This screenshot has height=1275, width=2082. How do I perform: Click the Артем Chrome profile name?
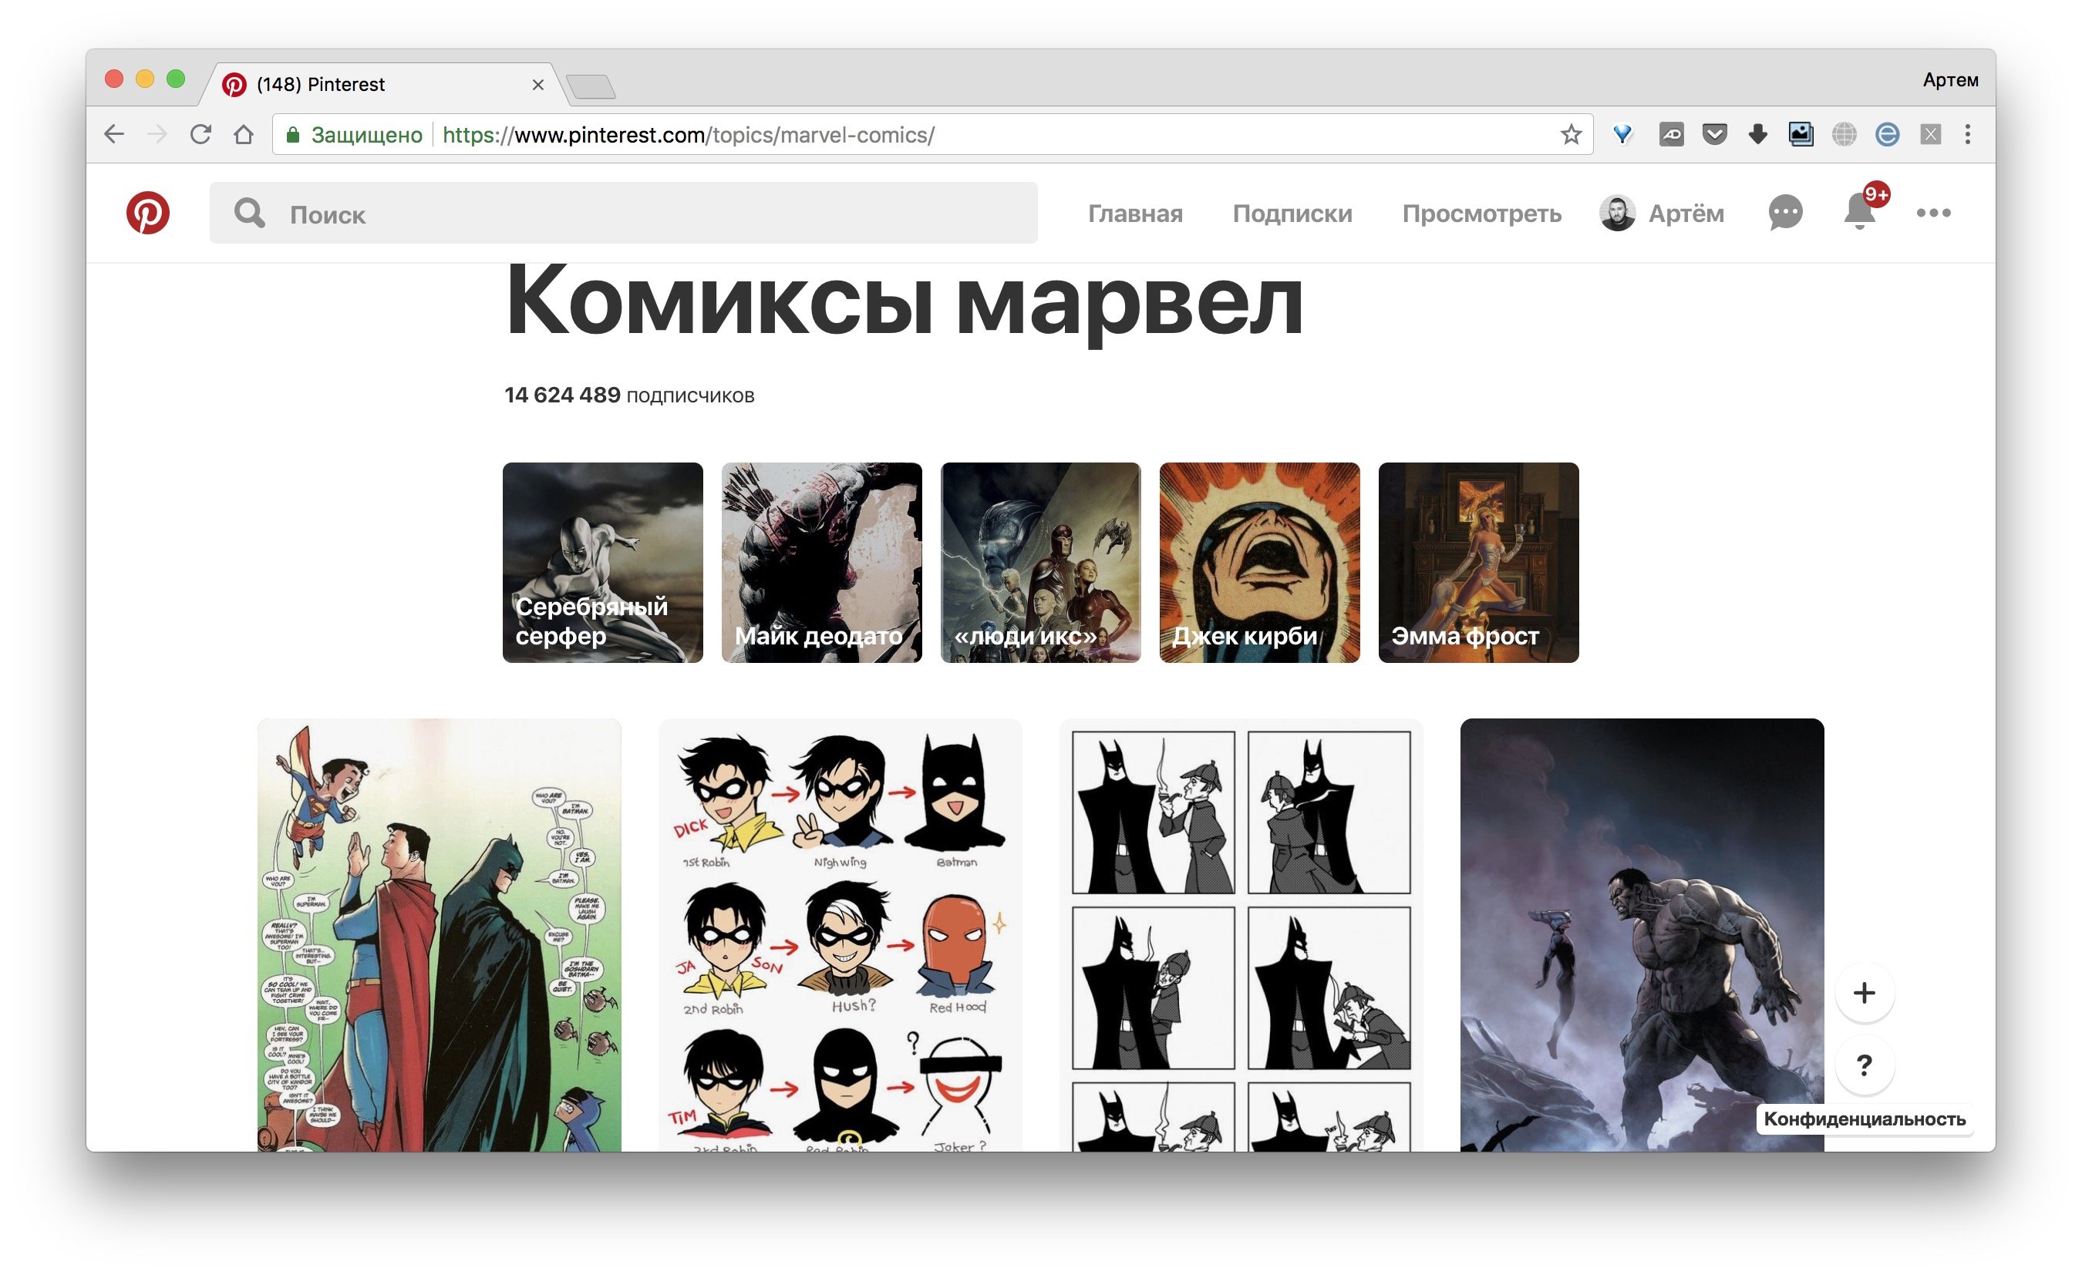(x=1950, y=80)
